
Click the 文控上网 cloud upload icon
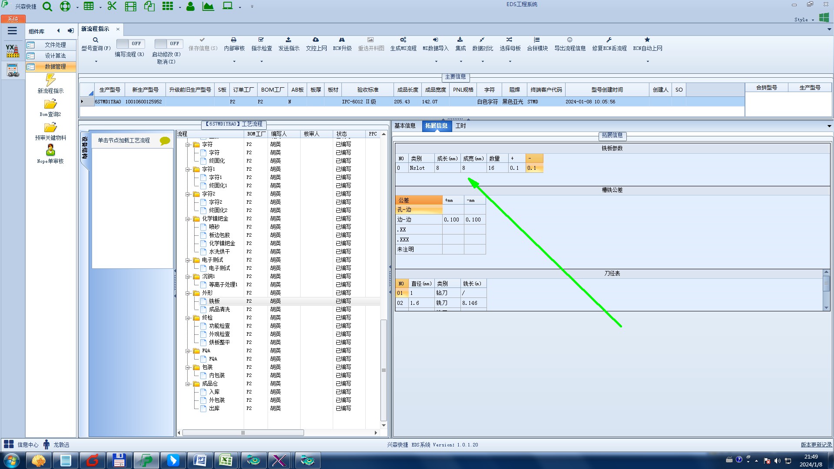tap(316, 40)
